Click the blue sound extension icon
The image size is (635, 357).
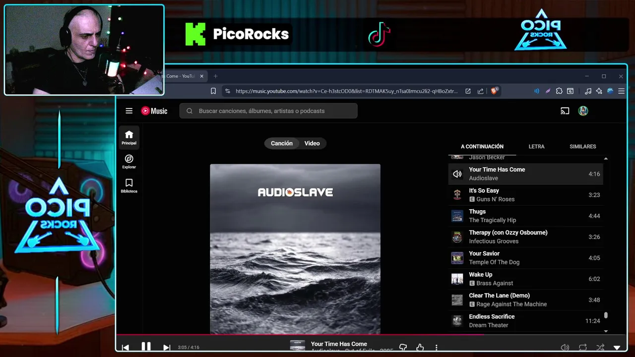(x=536, y=91)
